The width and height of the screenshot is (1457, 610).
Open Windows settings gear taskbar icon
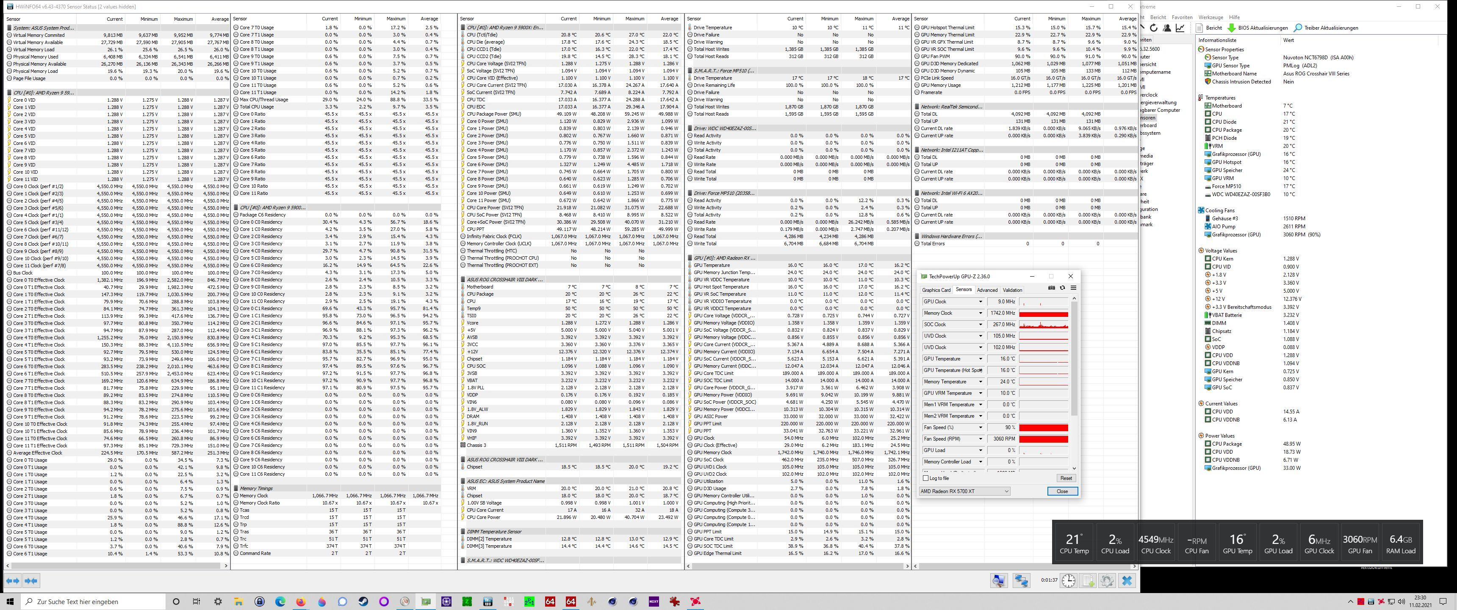click(217, 602)
